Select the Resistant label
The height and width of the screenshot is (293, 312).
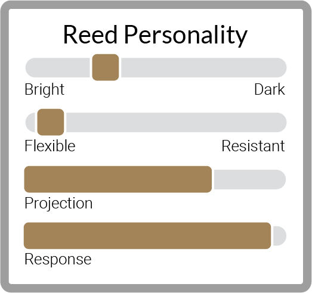point(253,146)
